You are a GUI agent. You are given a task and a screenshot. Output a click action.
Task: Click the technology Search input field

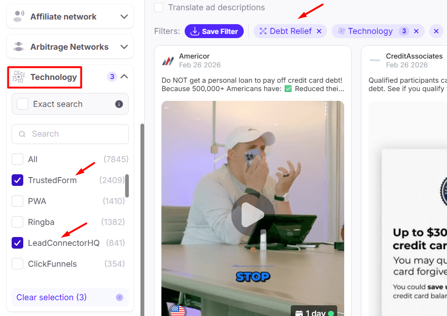(70, 134)
